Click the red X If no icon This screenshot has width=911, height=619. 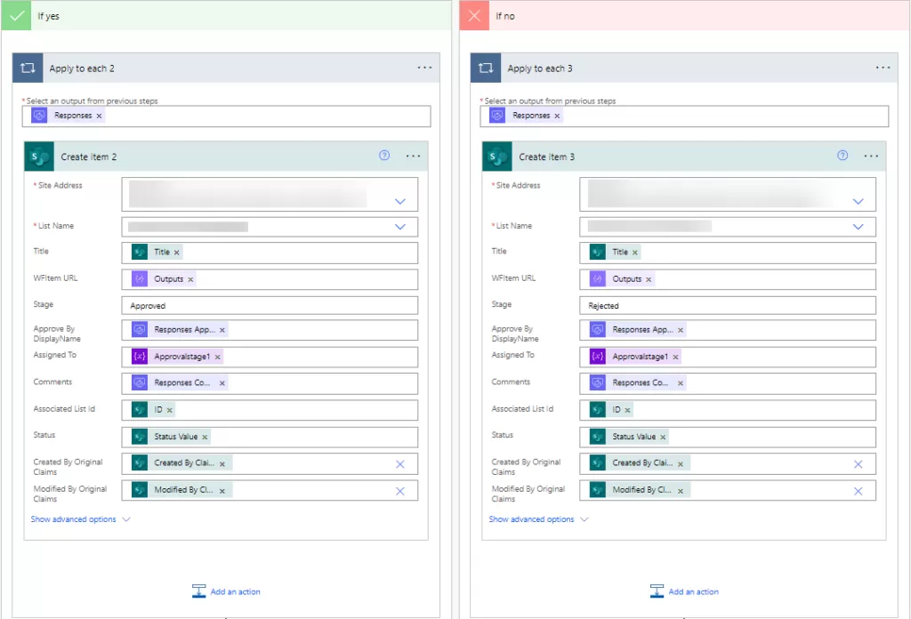474,15
